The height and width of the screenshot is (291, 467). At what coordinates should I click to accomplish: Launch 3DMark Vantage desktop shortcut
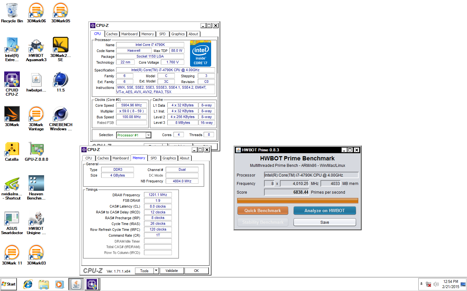tap(36, 119)
